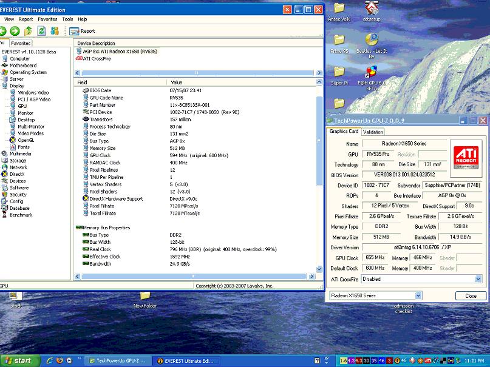Image resolution: width=490 pixels, height=367 pixels.
Task: Open the Report toolbar button
Action: pos(82,31)
